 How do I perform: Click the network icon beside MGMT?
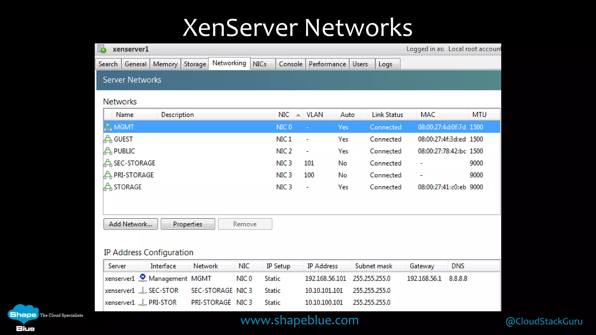[x=108, y=127]
